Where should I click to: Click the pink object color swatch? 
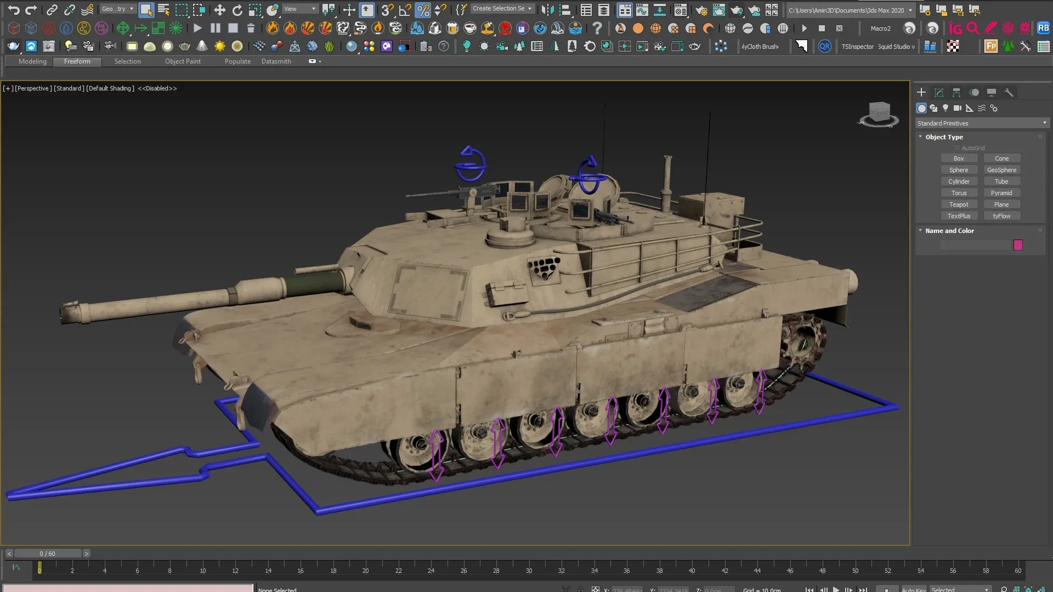point(1018,245)
